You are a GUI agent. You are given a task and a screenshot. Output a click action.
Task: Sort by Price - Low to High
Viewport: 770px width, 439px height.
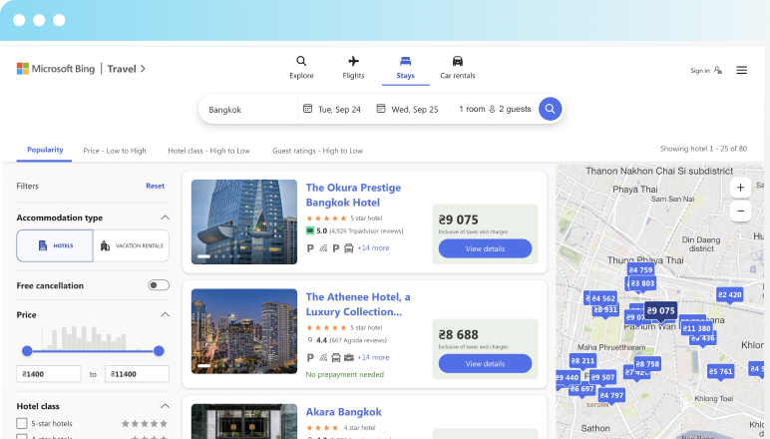[115, 151]
